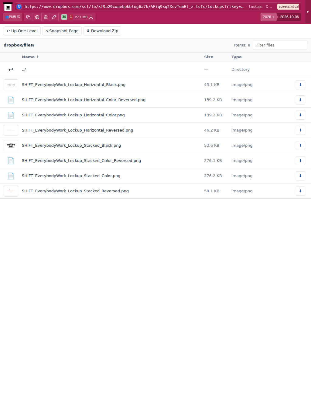Click the 53.6 KB size value

(x=212, y=146)
